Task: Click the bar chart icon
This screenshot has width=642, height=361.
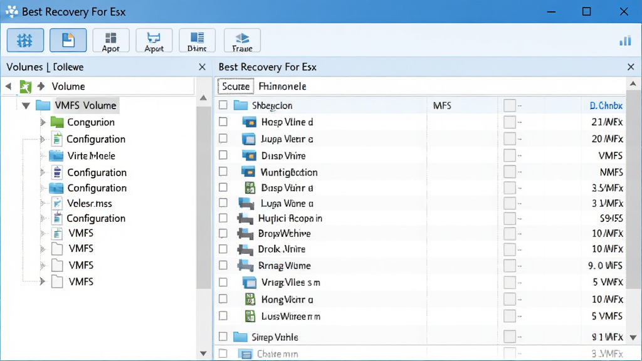Action: pos(625,40)
